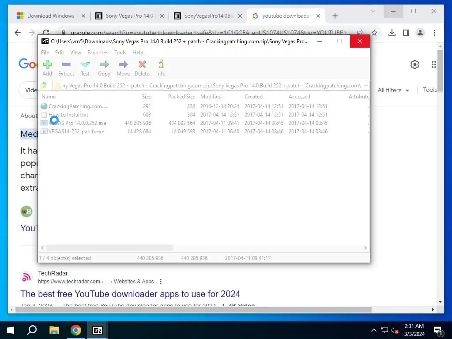Expand the 7-Zip address path dropdown
452x339 pixels.
(x=365, y=86)
